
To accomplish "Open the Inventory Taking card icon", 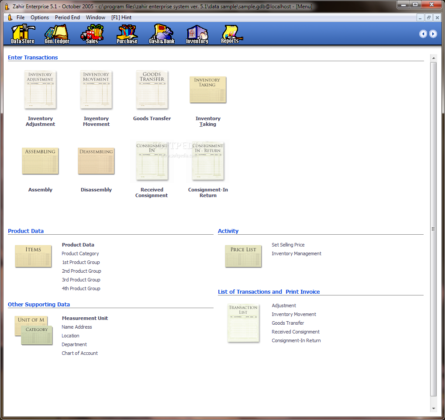I will (208, 90).
